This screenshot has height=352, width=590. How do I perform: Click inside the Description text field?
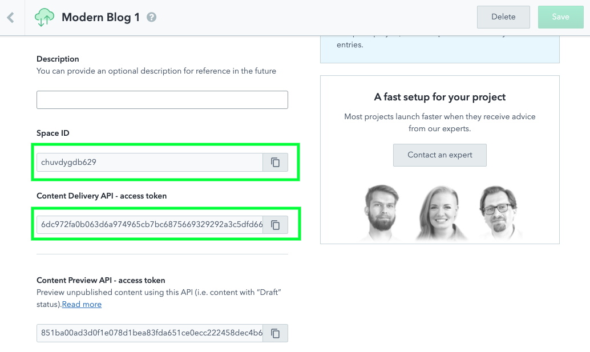162,99
